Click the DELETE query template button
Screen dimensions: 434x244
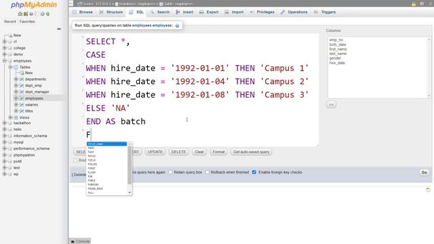coord(178,152)
